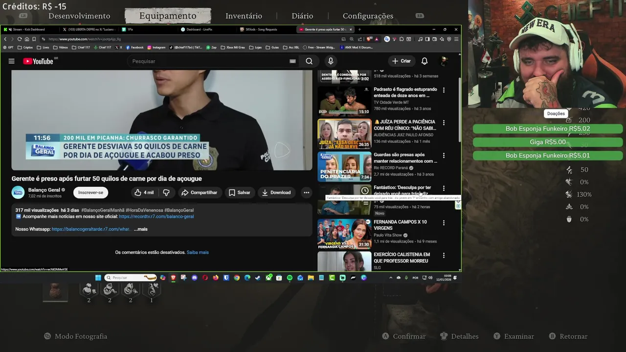Image resolution: width=626 pixels, height=352 pixels.
Task: Open the Instagram bookmark
Action: tap(156, 47)
